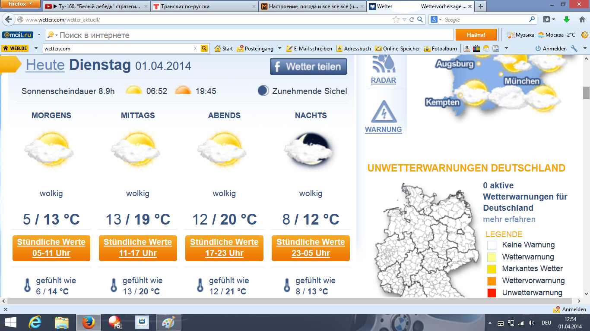Open Stündliche Werte 11-17 Uhr
590x331 pixels.
138,248
